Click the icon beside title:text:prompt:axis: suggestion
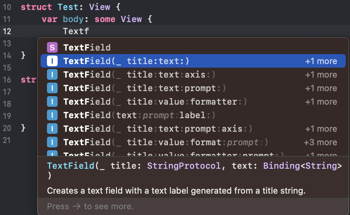Image resolution: width=350 pixels, height=215 pixels. pyautogui.click(x=52, y=129)
